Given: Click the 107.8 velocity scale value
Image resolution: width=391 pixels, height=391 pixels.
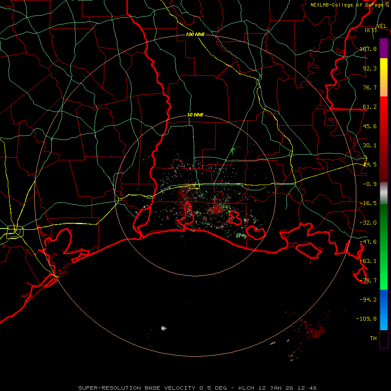Looking at the screenshot, I should [368, 49].
